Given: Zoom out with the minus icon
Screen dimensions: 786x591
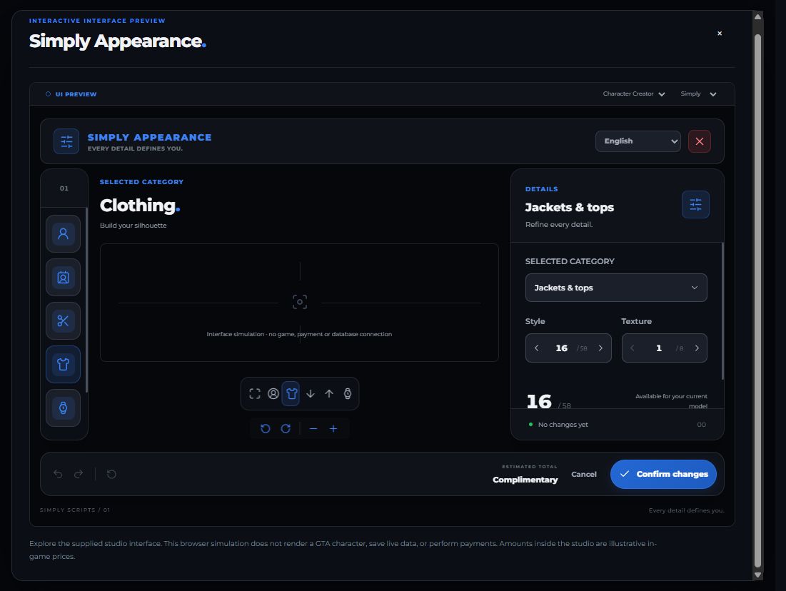Looking at the screenshot, I should pos(313,428).
